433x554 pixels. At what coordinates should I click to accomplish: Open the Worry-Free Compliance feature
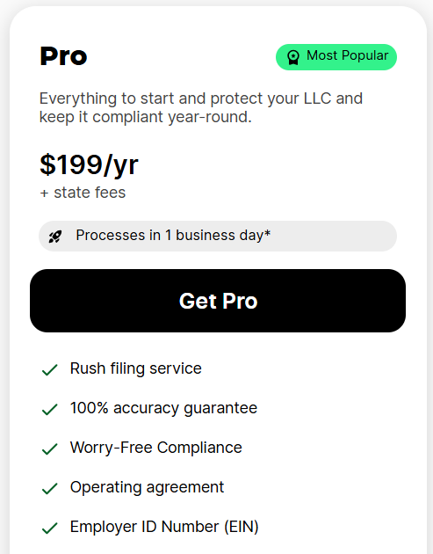tap(156, 448)
